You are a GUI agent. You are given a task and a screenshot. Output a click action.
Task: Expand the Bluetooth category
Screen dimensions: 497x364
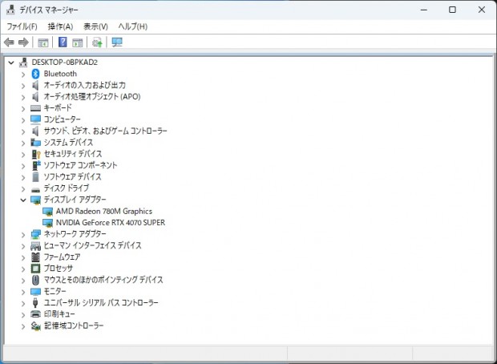pyautogui.click(x=22, y=75)
